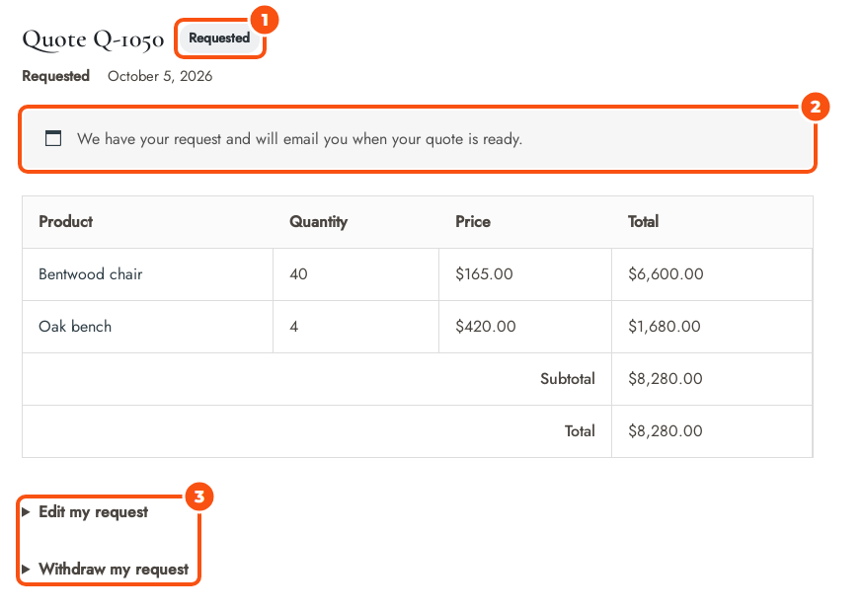Expand the Withdraw my request section
The height and width of the screenshot is (612, 863).
pos(105,569)
